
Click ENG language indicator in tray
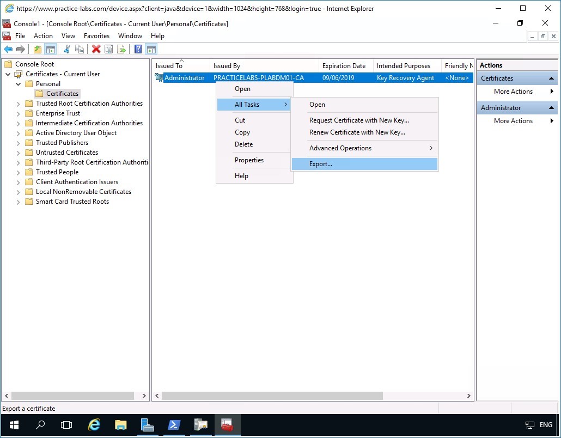pos(546,425)
